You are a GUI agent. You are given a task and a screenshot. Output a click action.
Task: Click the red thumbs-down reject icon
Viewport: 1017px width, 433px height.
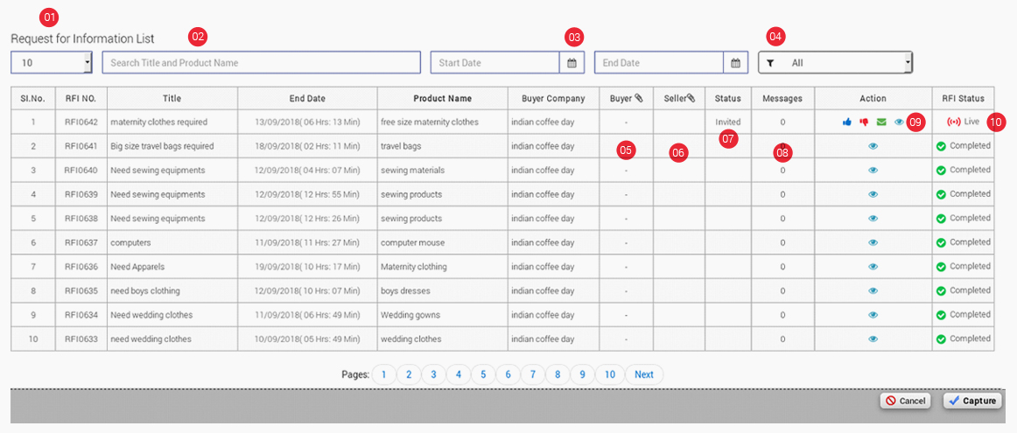coord(864,122)
